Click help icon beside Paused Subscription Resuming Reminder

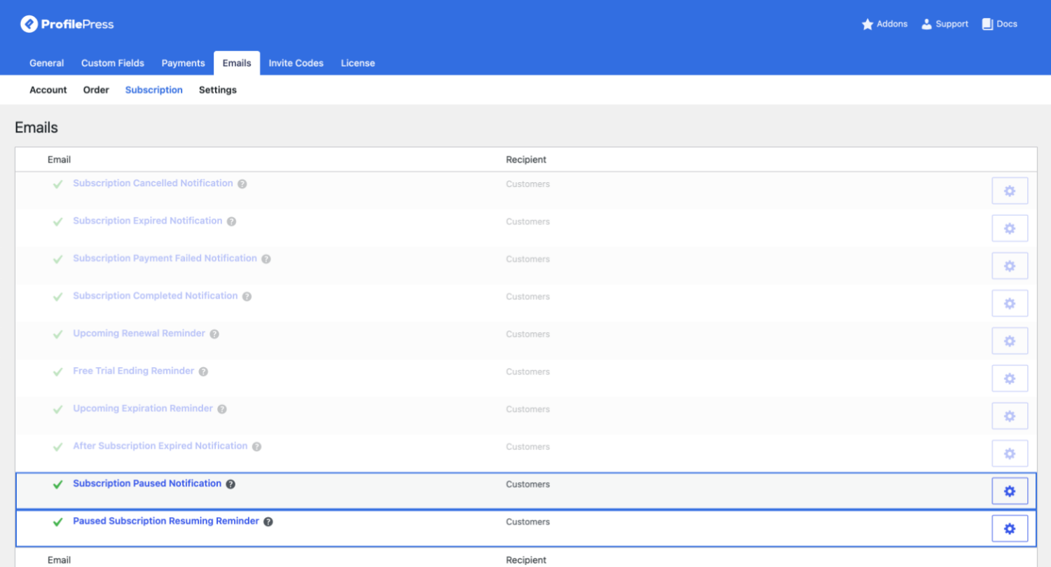(268, 521)
